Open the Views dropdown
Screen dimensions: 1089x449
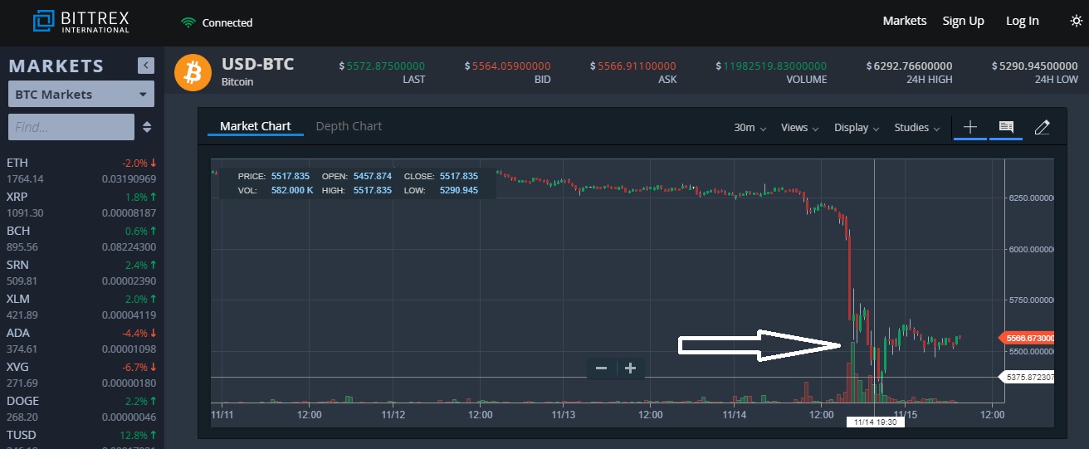pos(800,128)
